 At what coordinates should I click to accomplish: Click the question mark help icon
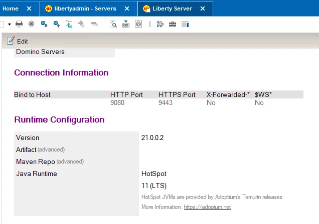pos(138,23)
